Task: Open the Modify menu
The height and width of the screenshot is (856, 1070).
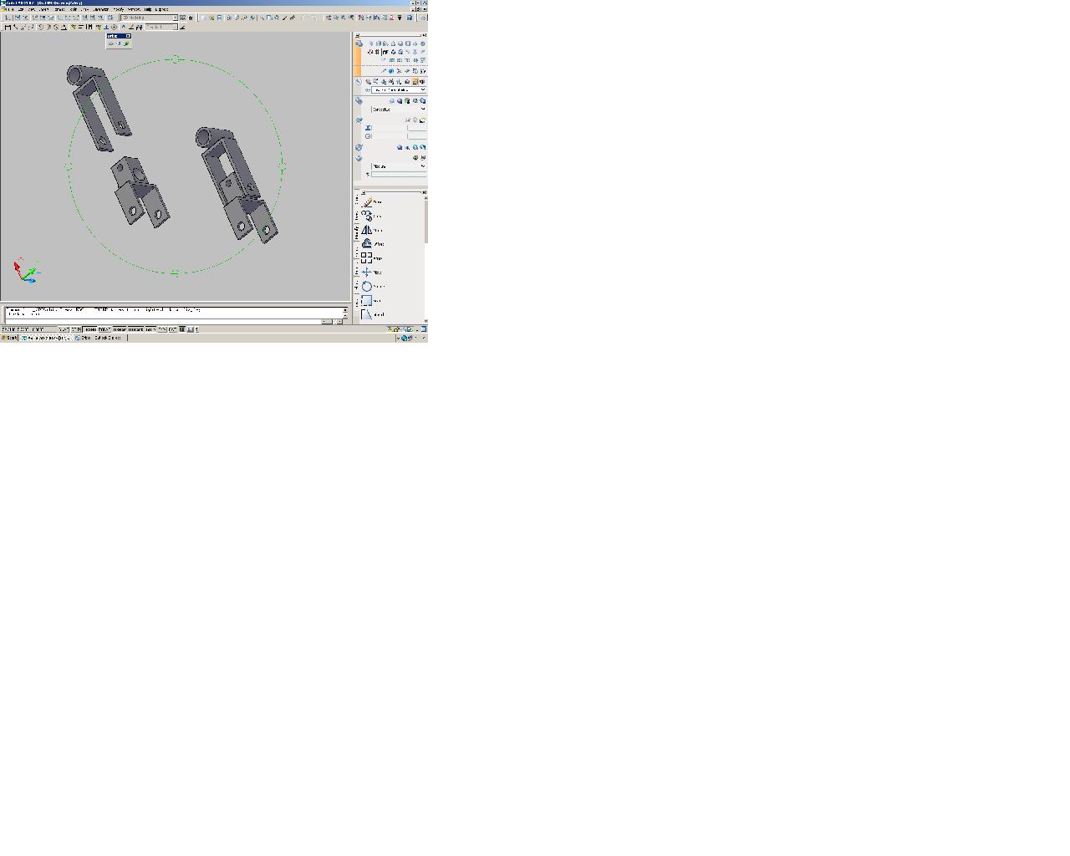Action: coord(118,9)
